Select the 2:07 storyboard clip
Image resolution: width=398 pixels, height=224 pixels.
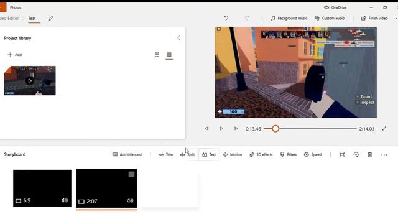click(x=106, y=189)
